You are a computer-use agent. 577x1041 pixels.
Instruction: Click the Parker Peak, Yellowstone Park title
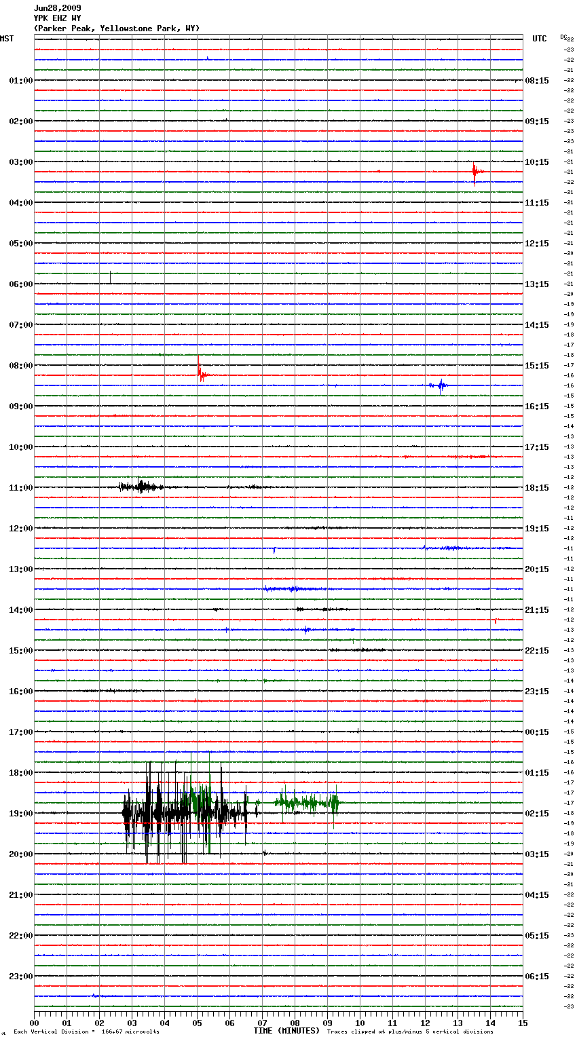click(117, 29)
